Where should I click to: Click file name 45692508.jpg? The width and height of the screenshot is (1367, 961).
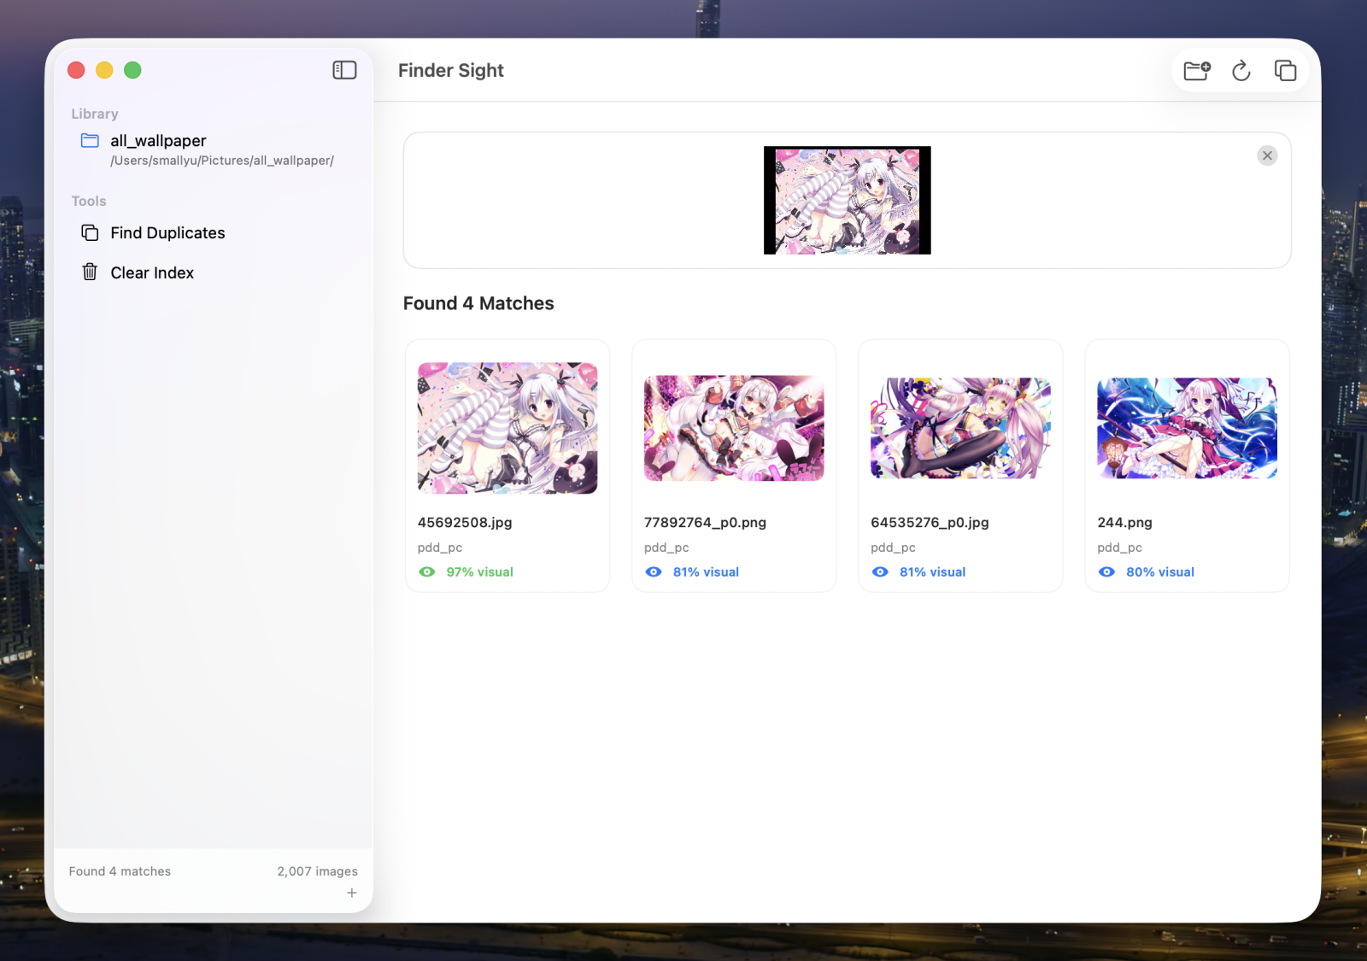tap(465, 522)
